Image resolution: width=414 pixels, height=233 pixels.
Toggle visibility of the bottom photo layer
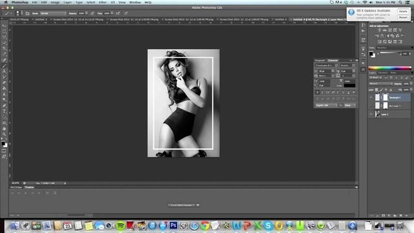(371, 114)
